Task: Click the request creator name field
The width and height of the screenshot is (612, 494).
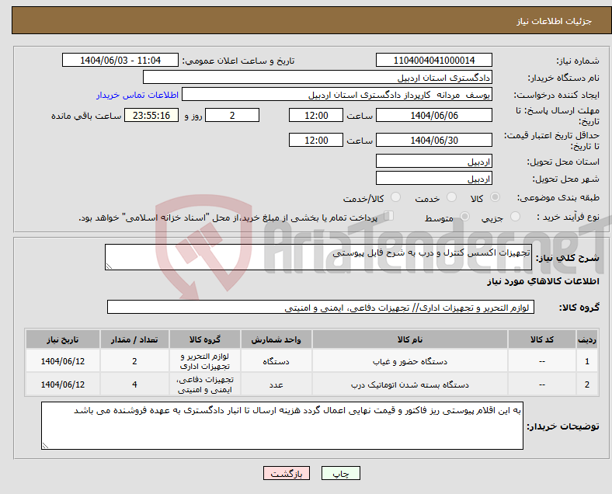Action: (337, 95)
